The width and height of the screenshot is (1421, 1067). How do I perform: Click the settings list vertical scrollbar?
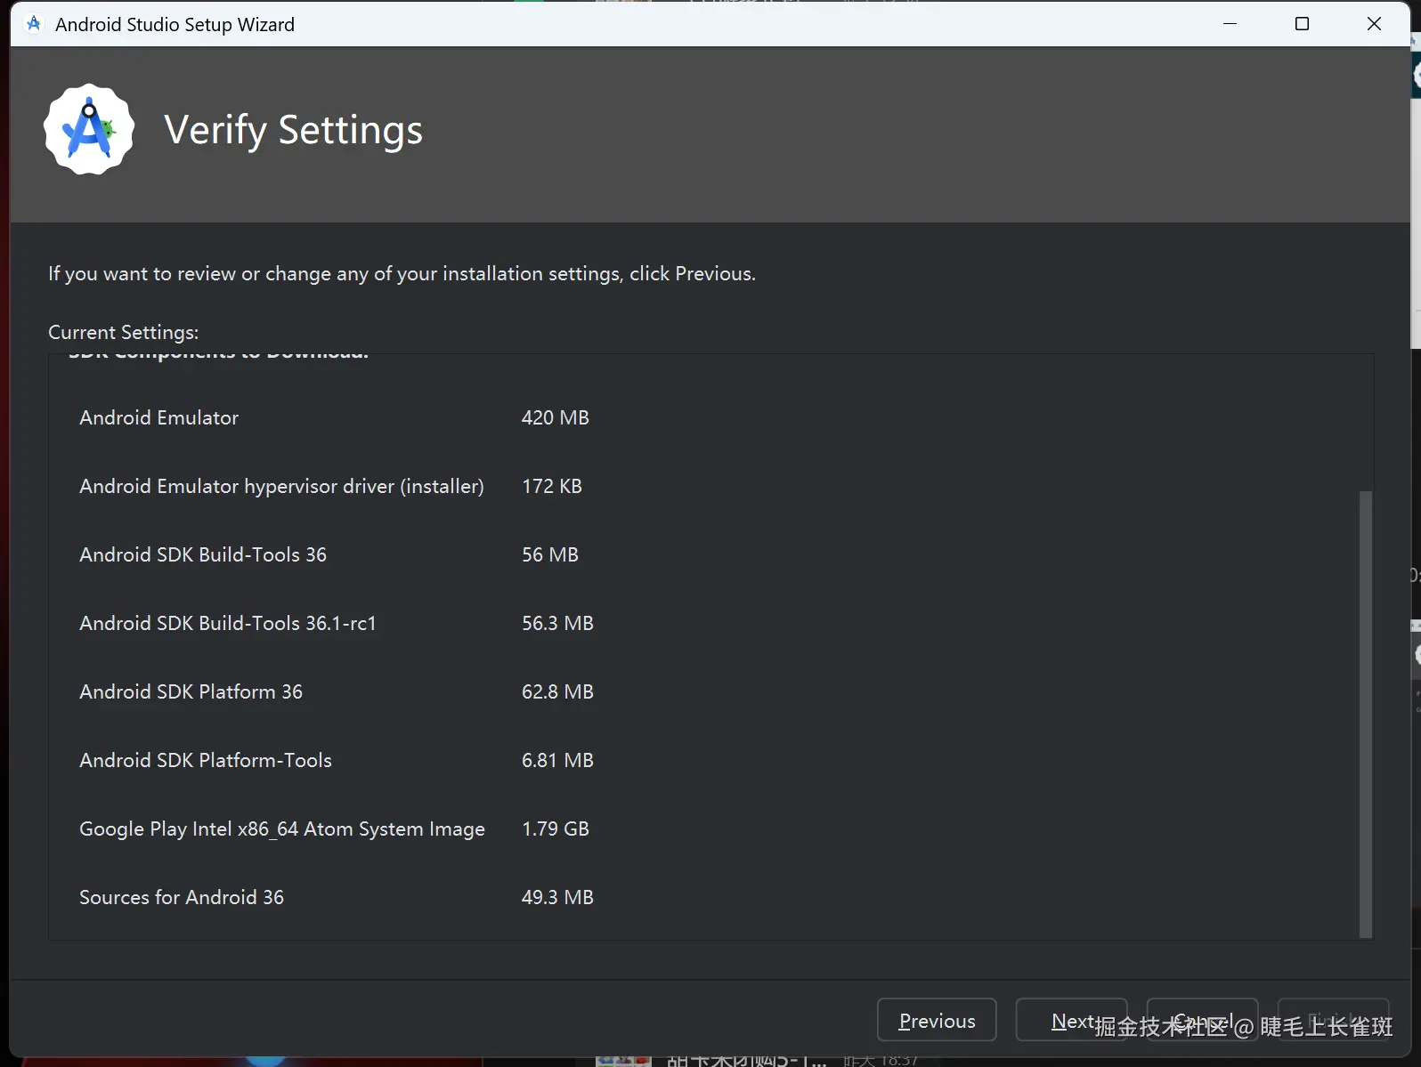coord(1366,714)
